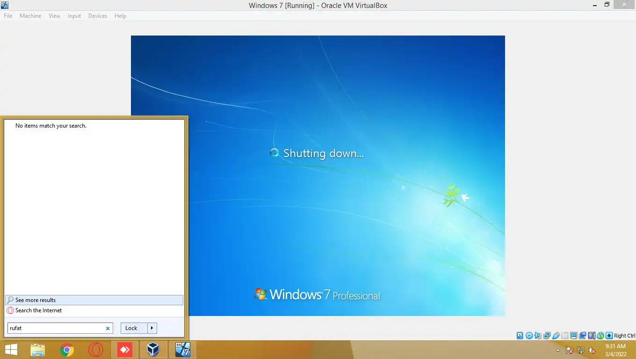Open File Explorer from the taskbar
The width and height of the screenshot is (636, 359).
point(38,350)
